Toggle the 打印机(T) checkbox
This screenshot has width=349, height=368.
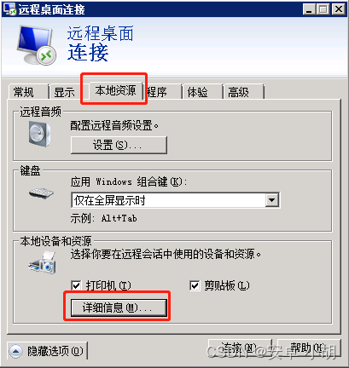pyautogui.click(x=76, y=285)
